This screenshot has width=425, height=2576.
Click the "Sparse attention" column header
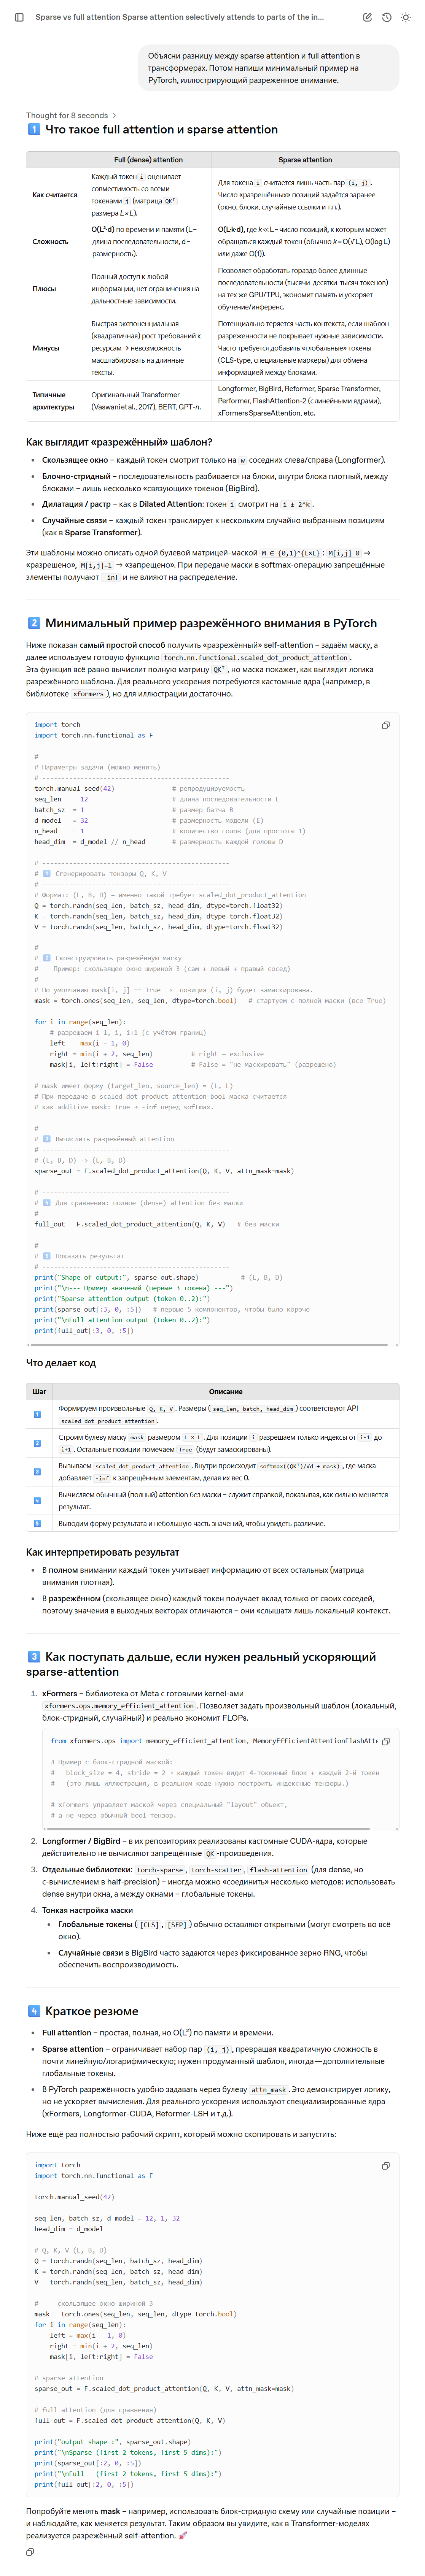coord(305,159)
